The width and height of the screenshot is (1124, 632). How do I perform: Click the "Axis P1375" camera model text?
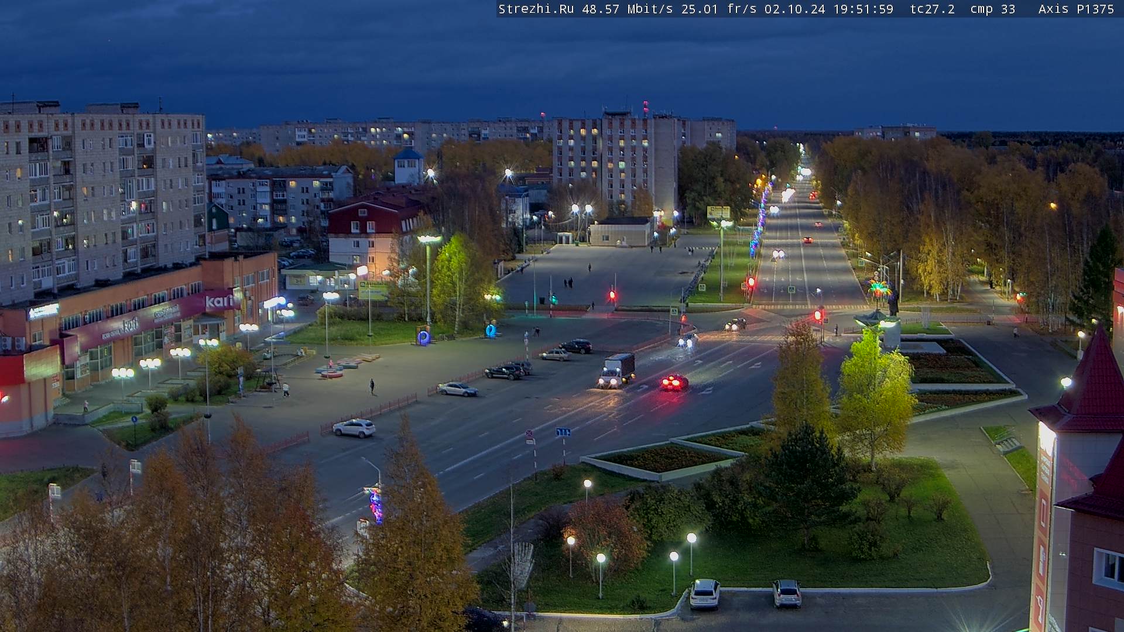click(x=1076, y=9)
